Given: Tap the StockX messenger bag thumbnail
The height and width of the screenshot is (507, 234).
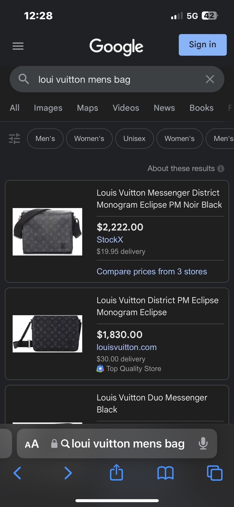Looking at the screenshot, I should point(47,232).
